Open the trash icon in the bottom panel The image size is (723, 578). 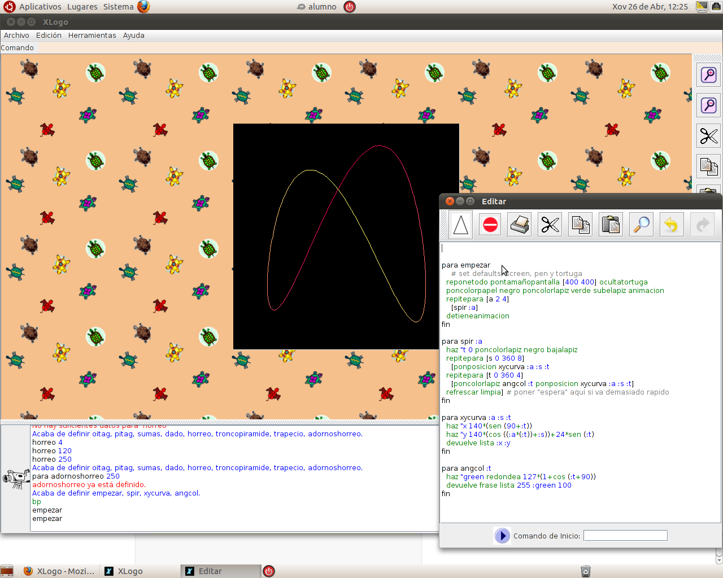tap(586, 571)
